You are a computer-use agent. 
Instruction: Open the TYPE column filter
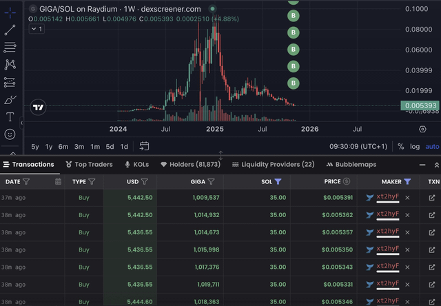click(x=91, y=181)
